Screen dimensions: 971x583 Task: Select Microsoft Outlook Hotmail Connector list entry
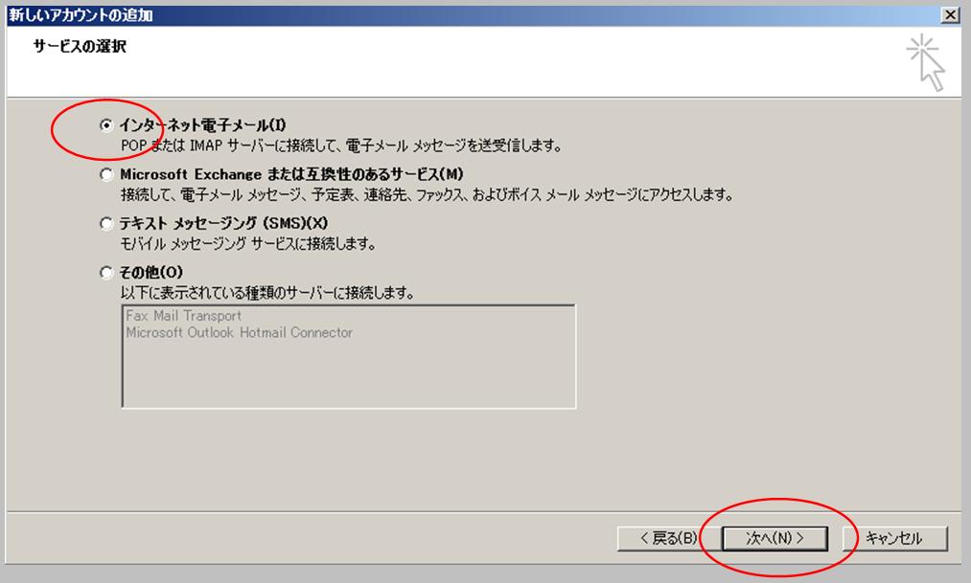(x=240, y=333)
